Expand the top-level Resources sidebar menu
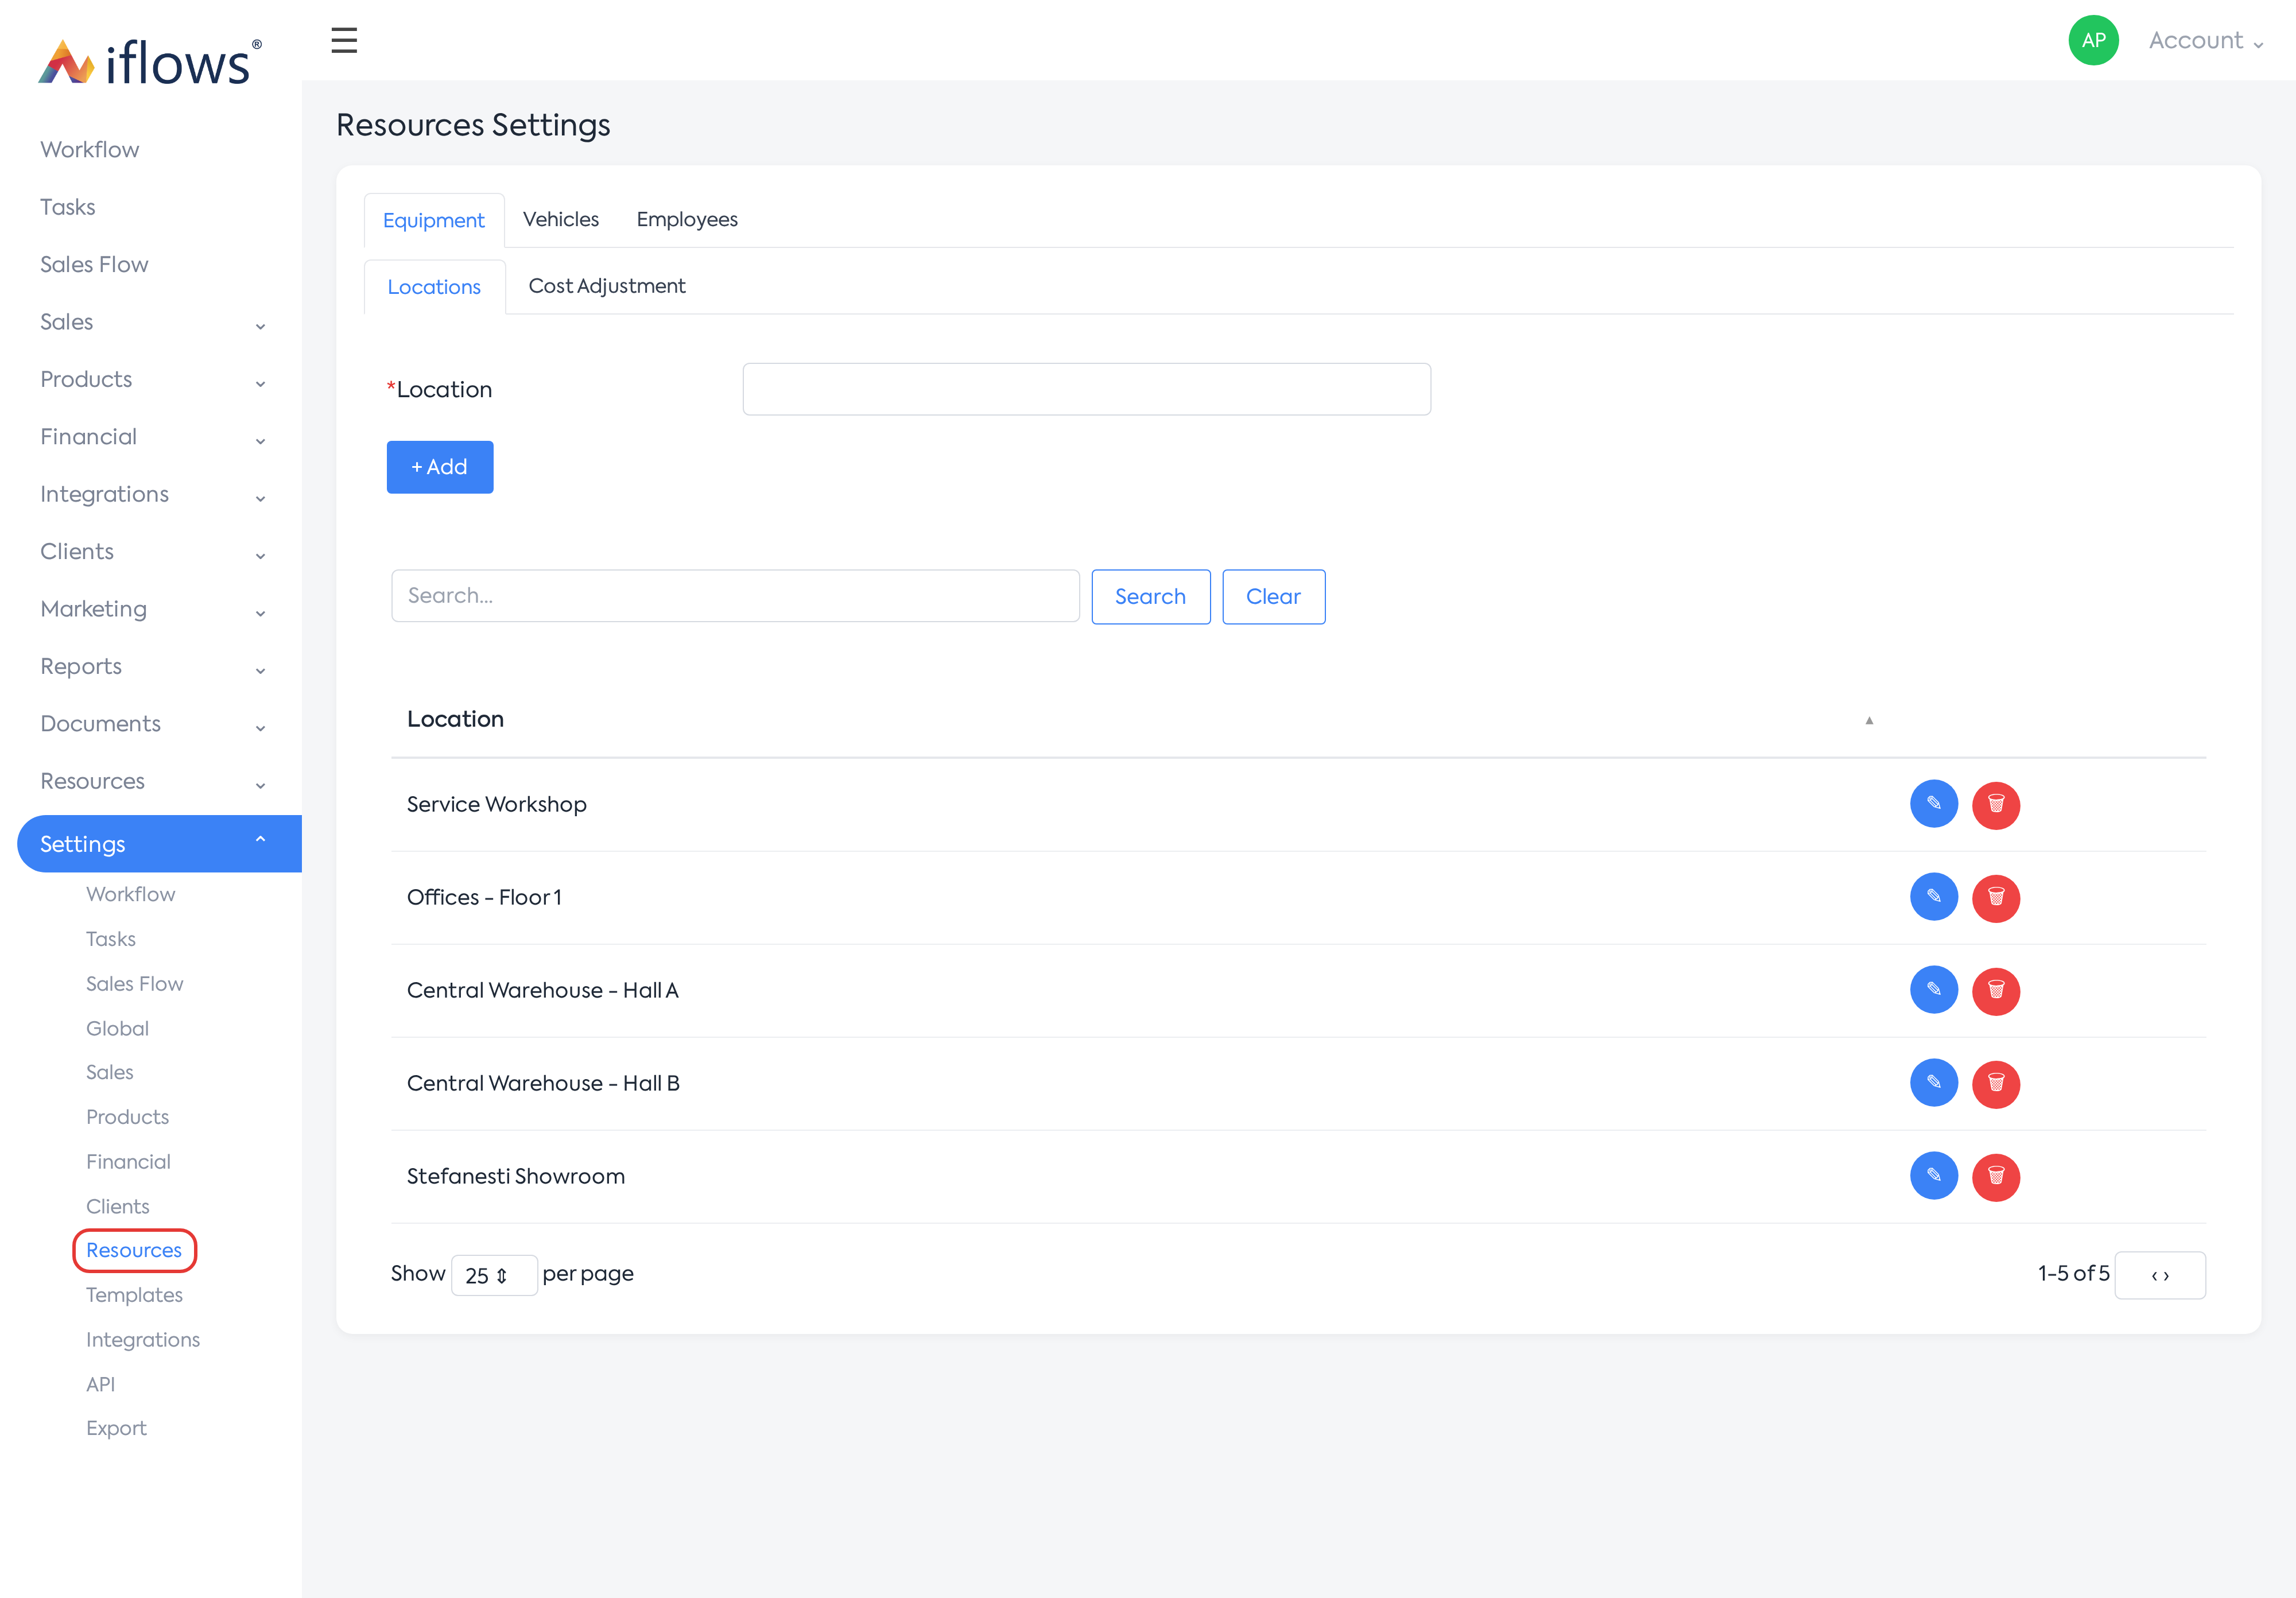This screenshot has height=1598, width=2296. [x=151, y=781]
